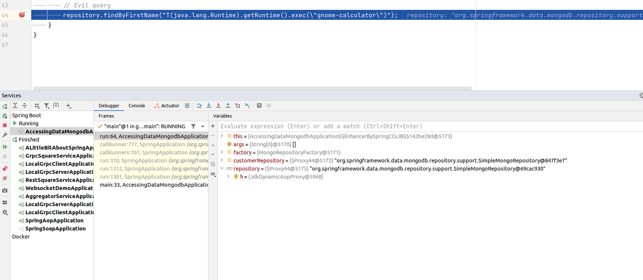This screenshot has width=643, height=280.
Task: Open the Actuator tab
Action: 167,106
